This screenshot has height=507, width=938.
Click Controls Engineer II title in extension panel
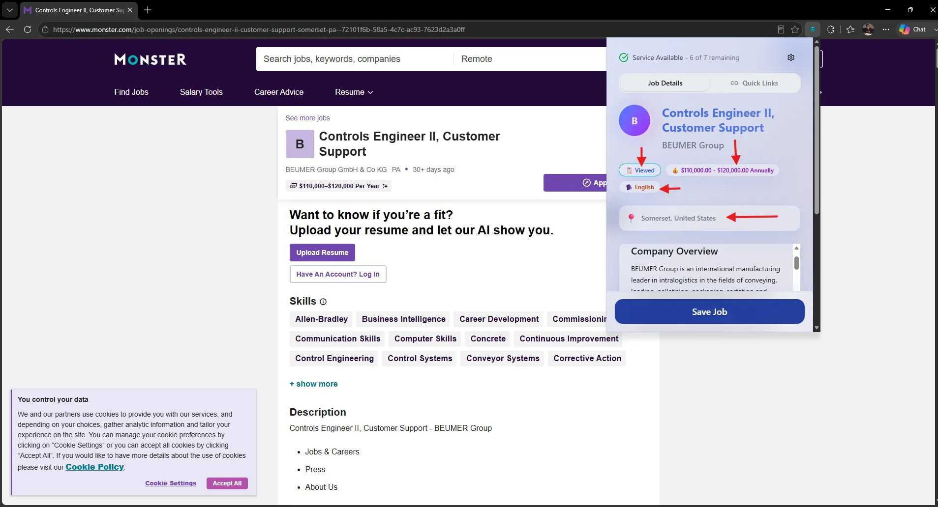pyautogui.click(x=718, y=120)
